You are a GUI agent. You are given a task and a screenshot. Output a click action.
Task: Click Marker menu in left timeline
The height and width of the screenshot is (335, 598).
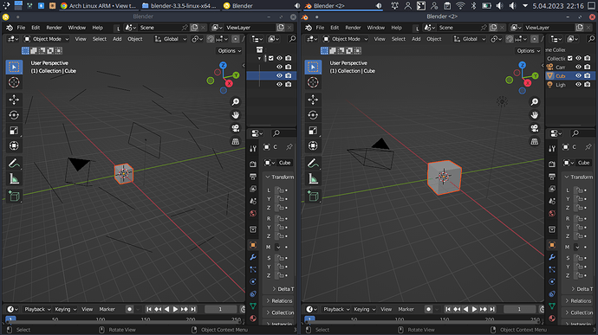[x=107, y=309]
